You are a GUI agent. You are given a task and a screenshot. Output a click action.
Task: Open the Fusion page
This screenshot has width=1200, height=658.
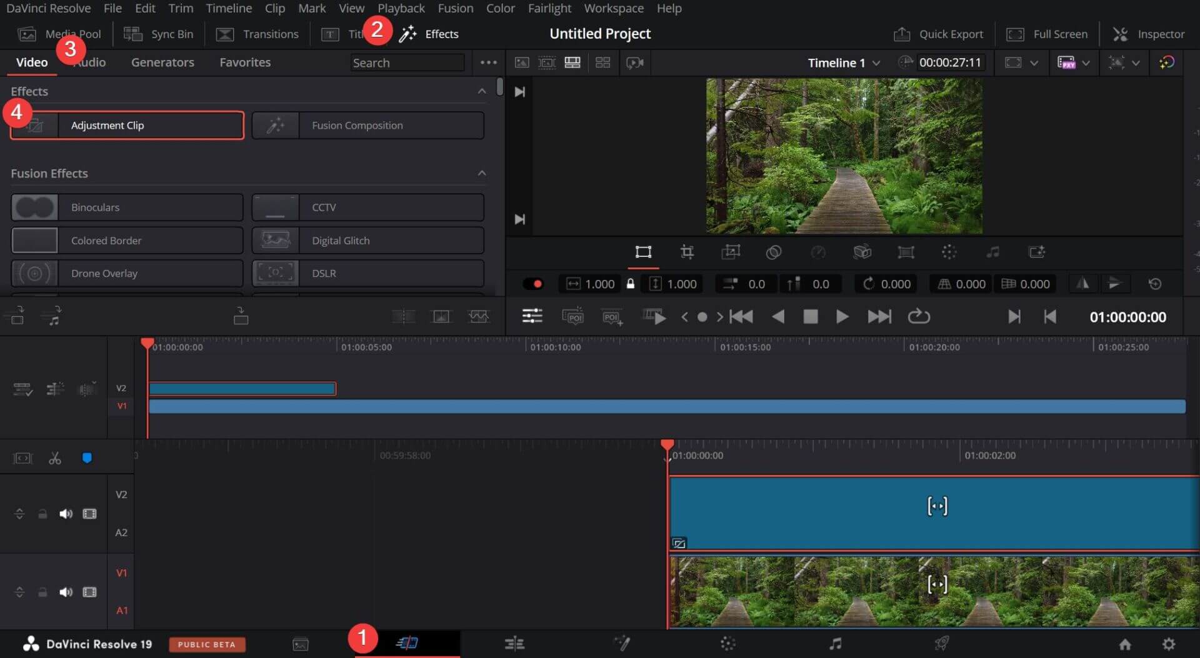pos(623,644)
